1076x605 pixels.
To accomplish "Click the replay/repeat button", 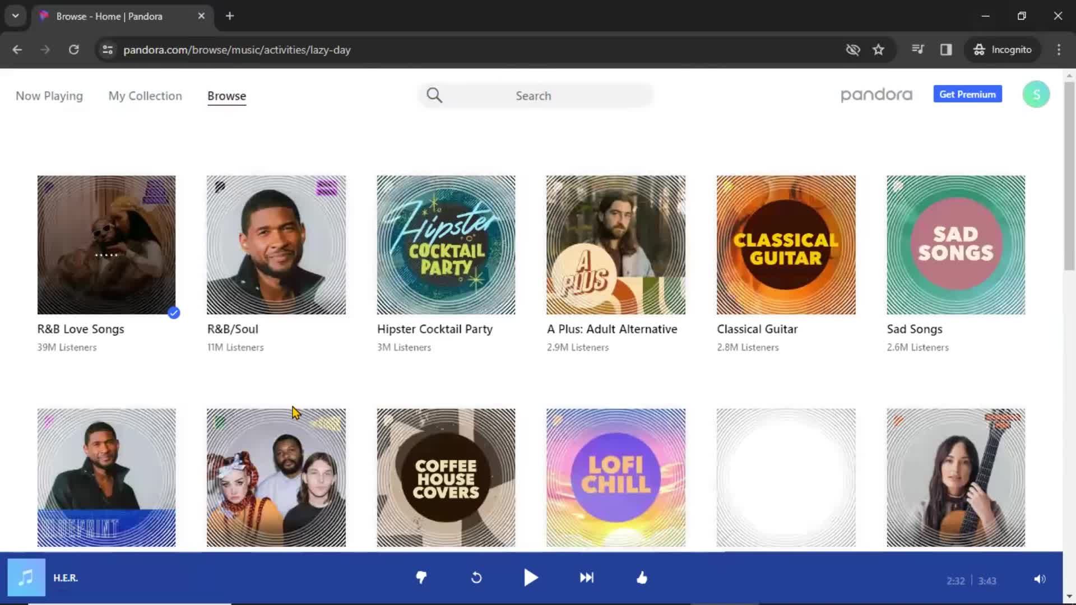I will 476,578.
